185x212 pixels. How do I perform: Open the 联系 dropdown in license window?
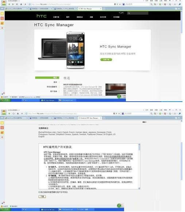(x=144, y=122)
